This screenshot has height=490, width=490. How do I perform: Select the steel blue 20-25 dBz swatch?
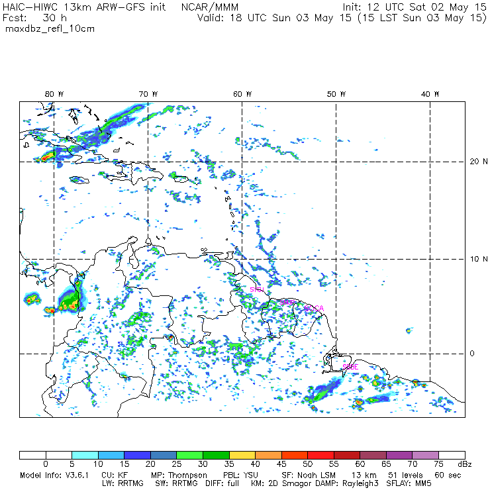164,455
